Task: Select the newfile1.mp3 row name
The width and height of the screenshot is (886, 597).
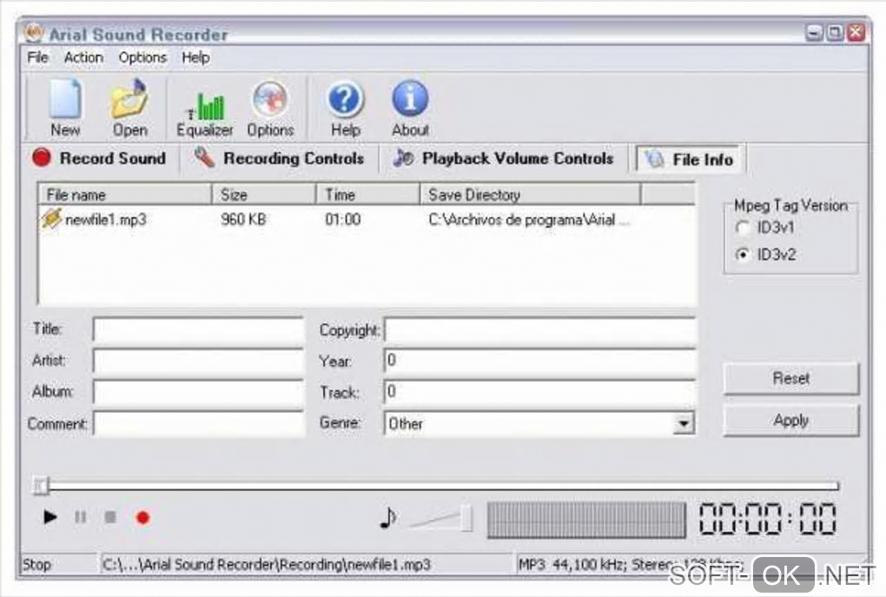Action: click(x=106, y=219)
